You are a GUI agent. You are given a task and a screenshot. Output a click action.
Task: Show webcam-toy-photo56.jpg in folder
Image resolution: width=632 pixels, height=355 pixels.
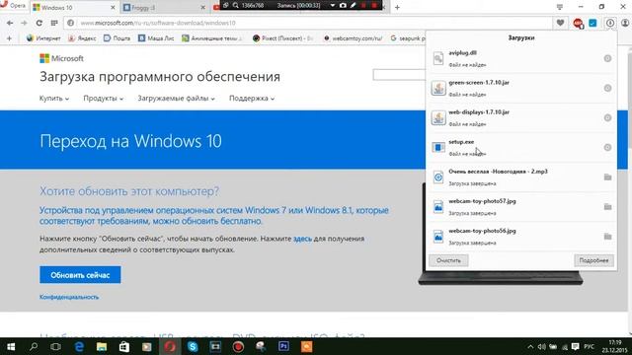click(x=607, y=237)
